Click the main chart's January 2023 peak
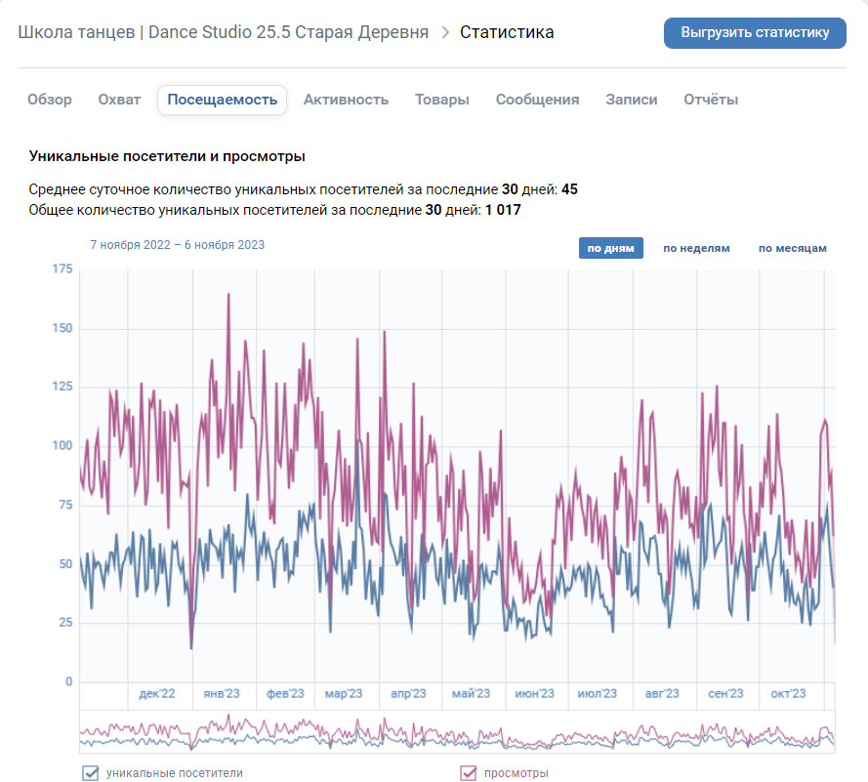 228,294
